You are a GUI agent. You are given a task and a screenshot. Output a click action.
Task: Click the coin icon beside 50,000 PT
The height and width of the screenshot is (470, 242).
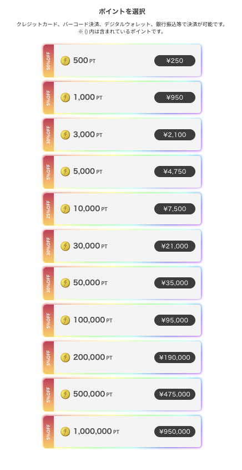[x=65, y=283]
